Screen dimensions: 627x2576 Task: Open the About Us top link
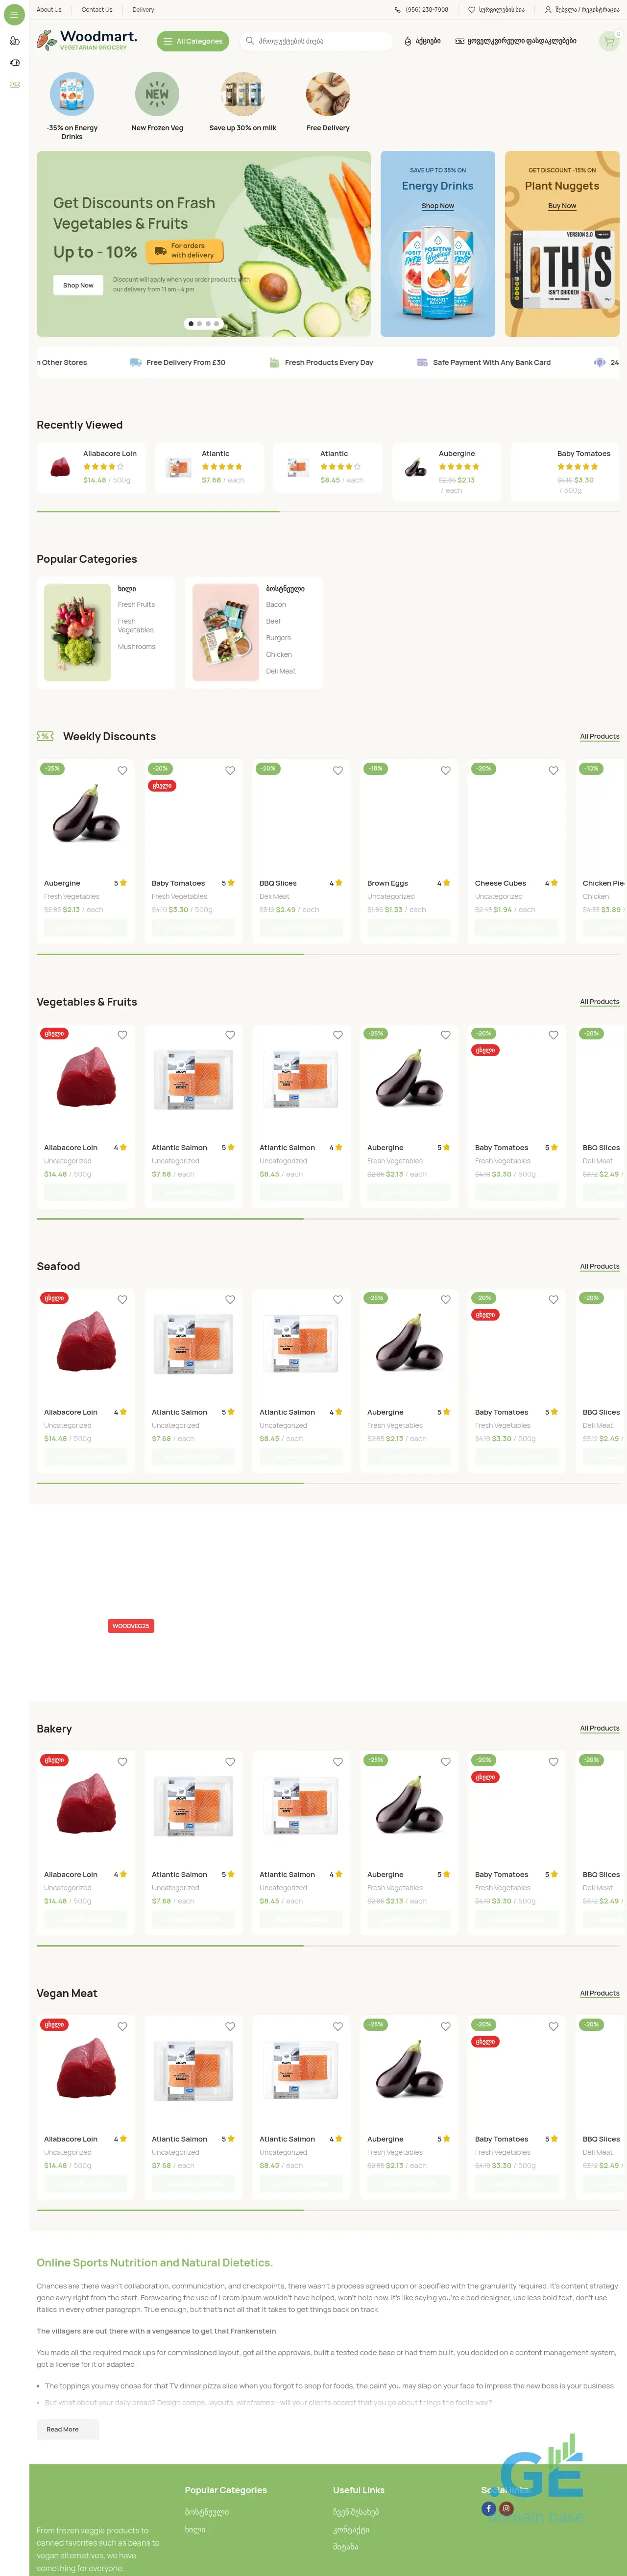click(x=49, y=10)
